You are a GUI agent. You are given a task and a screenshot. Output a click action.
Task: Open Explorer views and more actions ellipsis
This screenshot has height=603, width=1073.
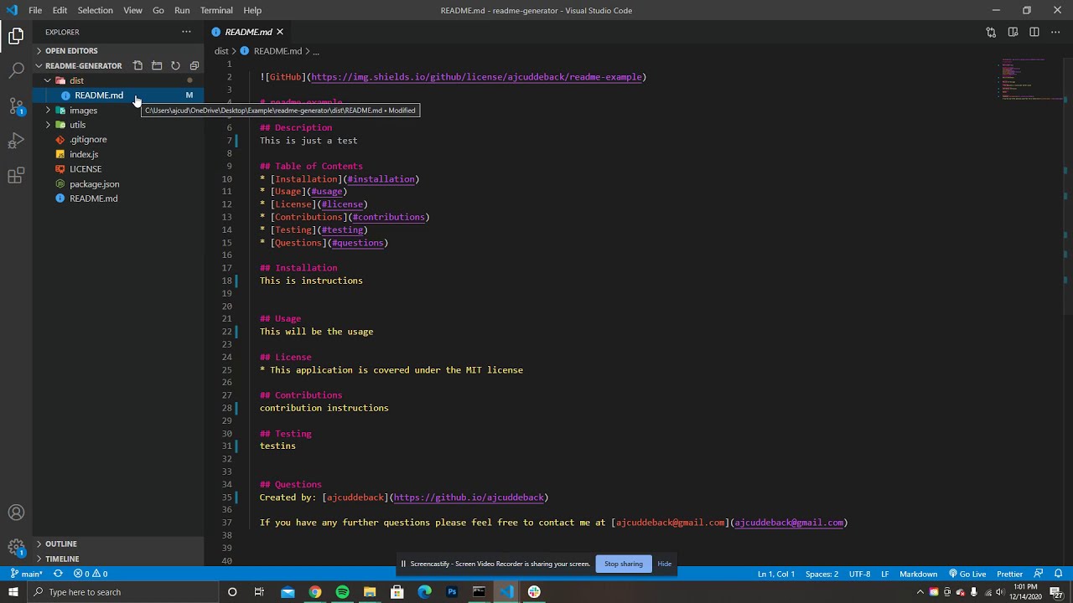(186, 32)
